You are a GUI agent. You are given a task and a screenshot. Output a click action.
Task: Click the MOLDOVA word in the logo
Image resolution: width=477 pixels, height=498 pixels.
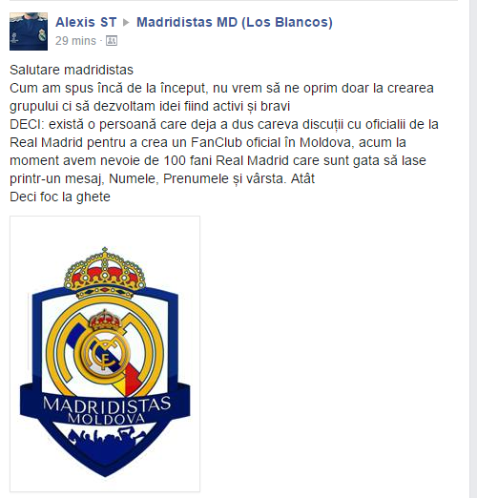click(x=107, y=419)
